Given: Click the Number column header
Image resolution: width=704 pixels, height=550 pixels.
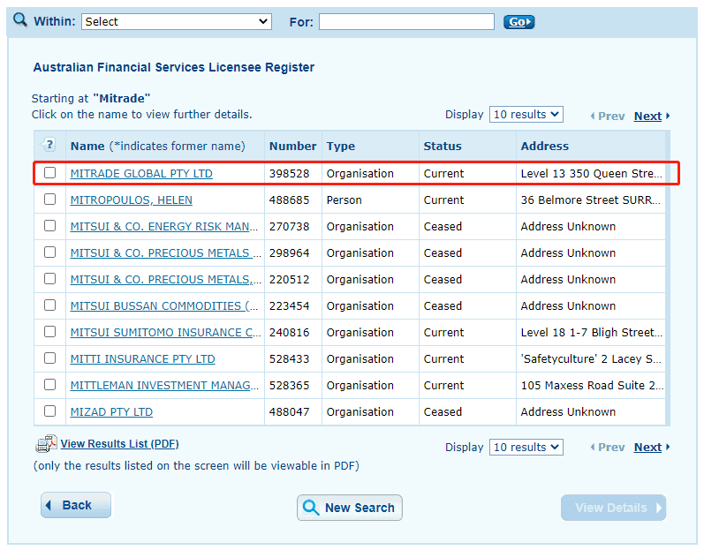Looking at the screenshot, I should pos(292,147).
